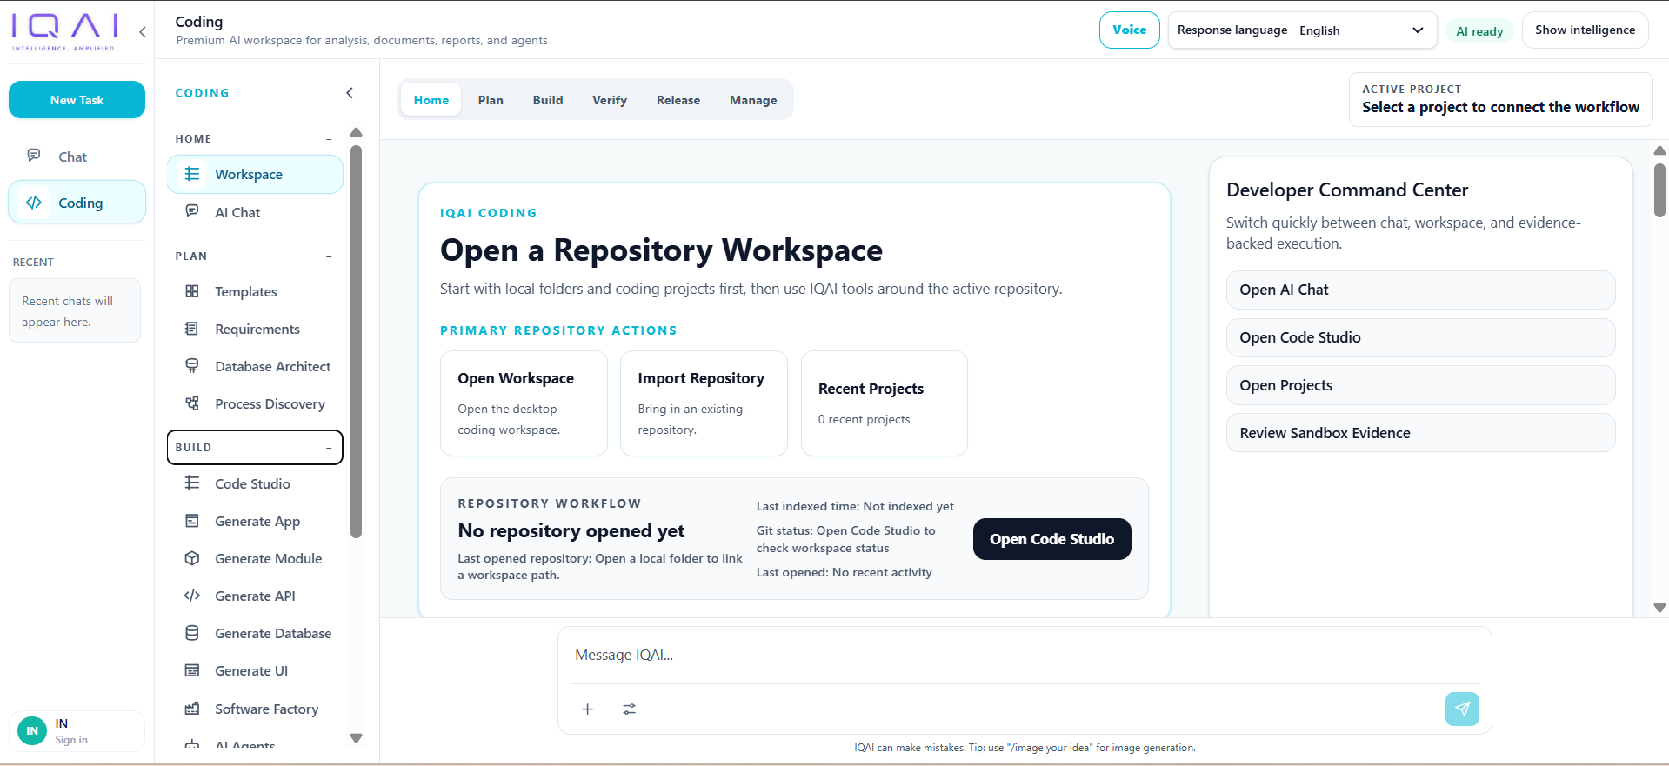Click the Message IQAI input field
The width and height of the screenshot is (1669, 766).
pos(1024,655)
